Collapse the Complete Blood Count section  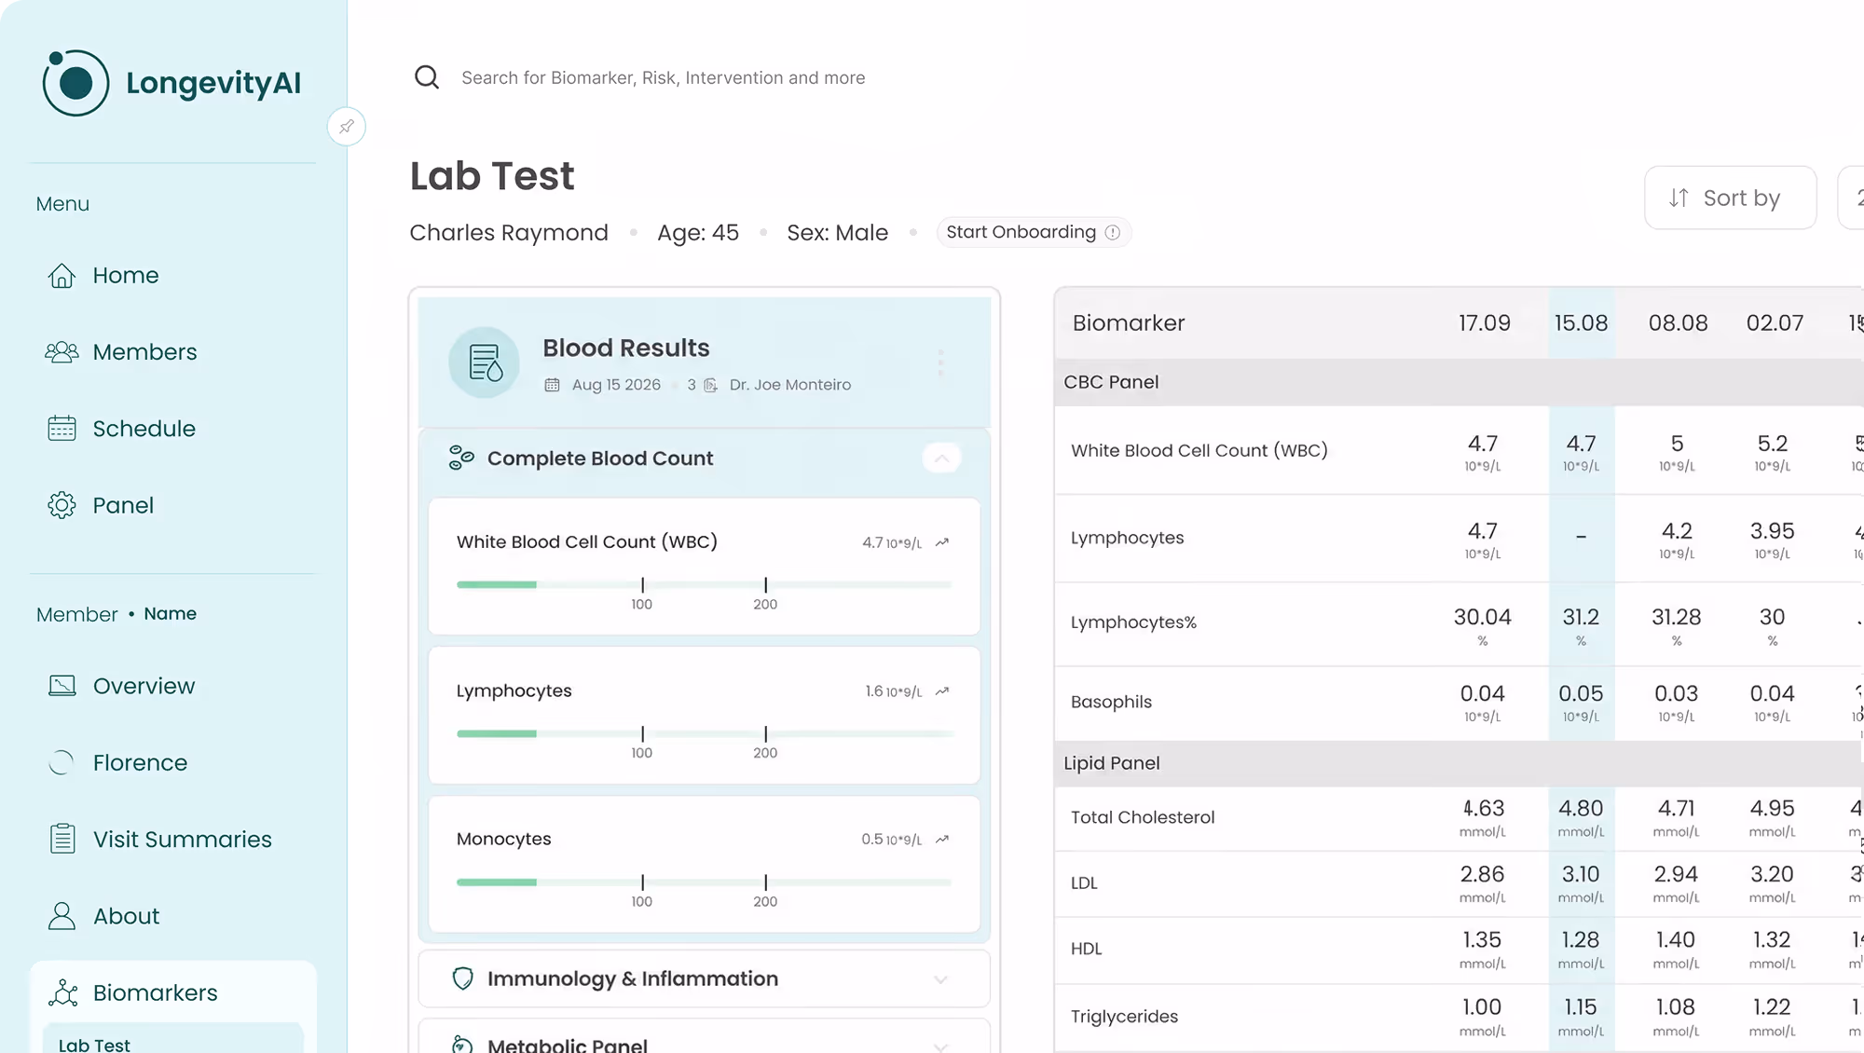coord(941,458)
